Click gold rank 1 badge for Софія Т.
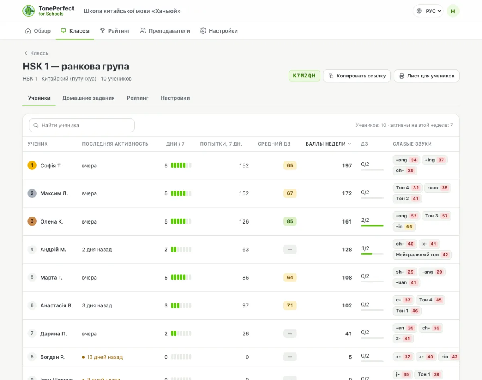 [32, 165]
